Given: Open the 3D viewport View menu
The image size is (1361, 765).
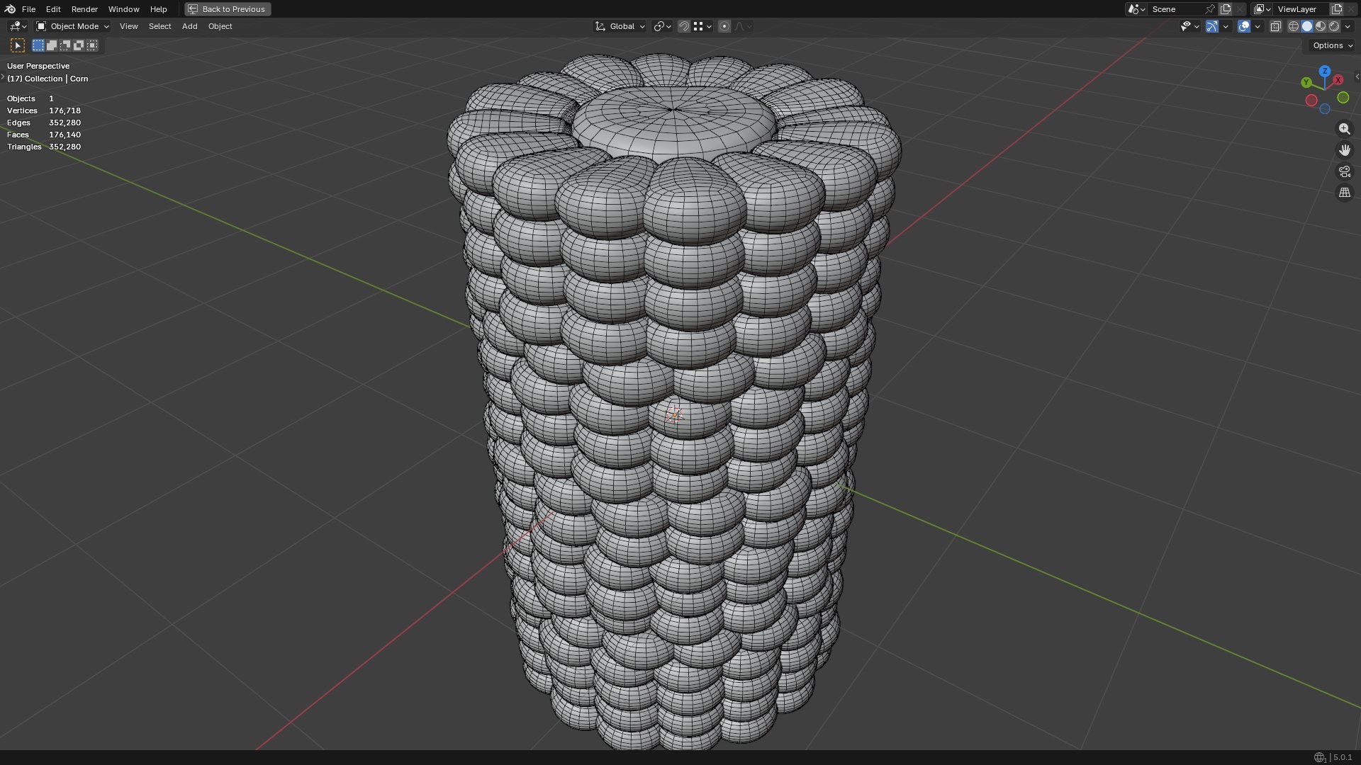Looking at the screenshot, I should click(128, 26).
